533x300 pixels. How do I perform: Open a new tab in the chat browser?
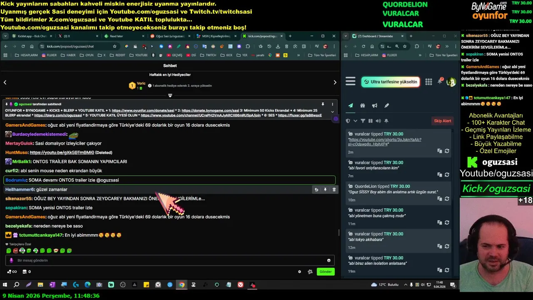click(x=290, y=36)
